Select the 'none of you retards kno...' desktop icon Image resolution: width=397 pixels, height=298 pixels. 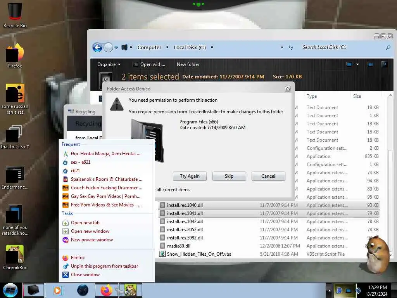[15, 220]
